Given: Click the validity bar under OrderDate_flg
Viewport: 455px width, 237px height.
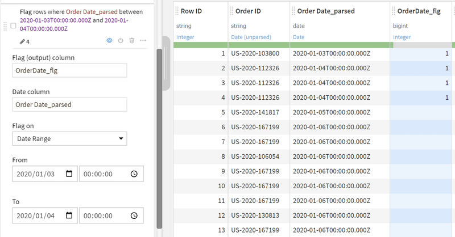Looking at the screenshot, I should click(421, 45).
